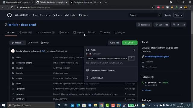Screen dimensions: 193x108
Task: Open the Actions tab
Action: click(64, 32)
